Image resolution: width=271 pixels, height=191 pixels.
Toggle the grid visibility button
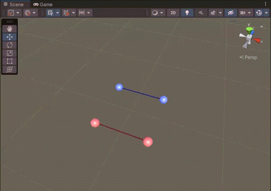click(50, 13)
